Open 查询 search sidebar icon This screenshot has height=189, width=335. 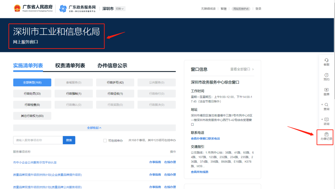326,106
